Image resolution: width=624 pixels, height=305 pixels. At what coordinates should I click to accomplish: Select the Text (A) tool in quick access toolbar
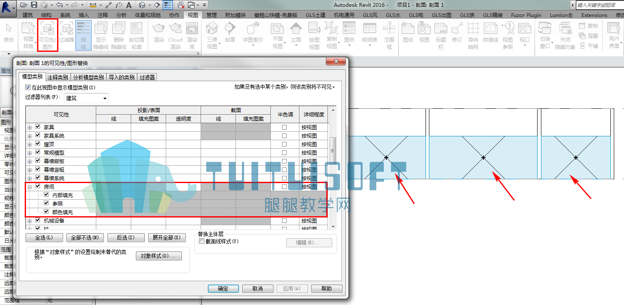pyautogui.click(x=129, y=5)
